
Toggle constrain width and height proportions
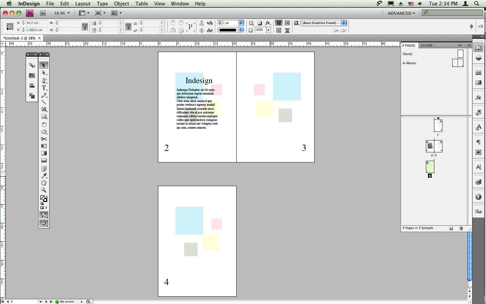pyautogui.click(x=85, y=27)
